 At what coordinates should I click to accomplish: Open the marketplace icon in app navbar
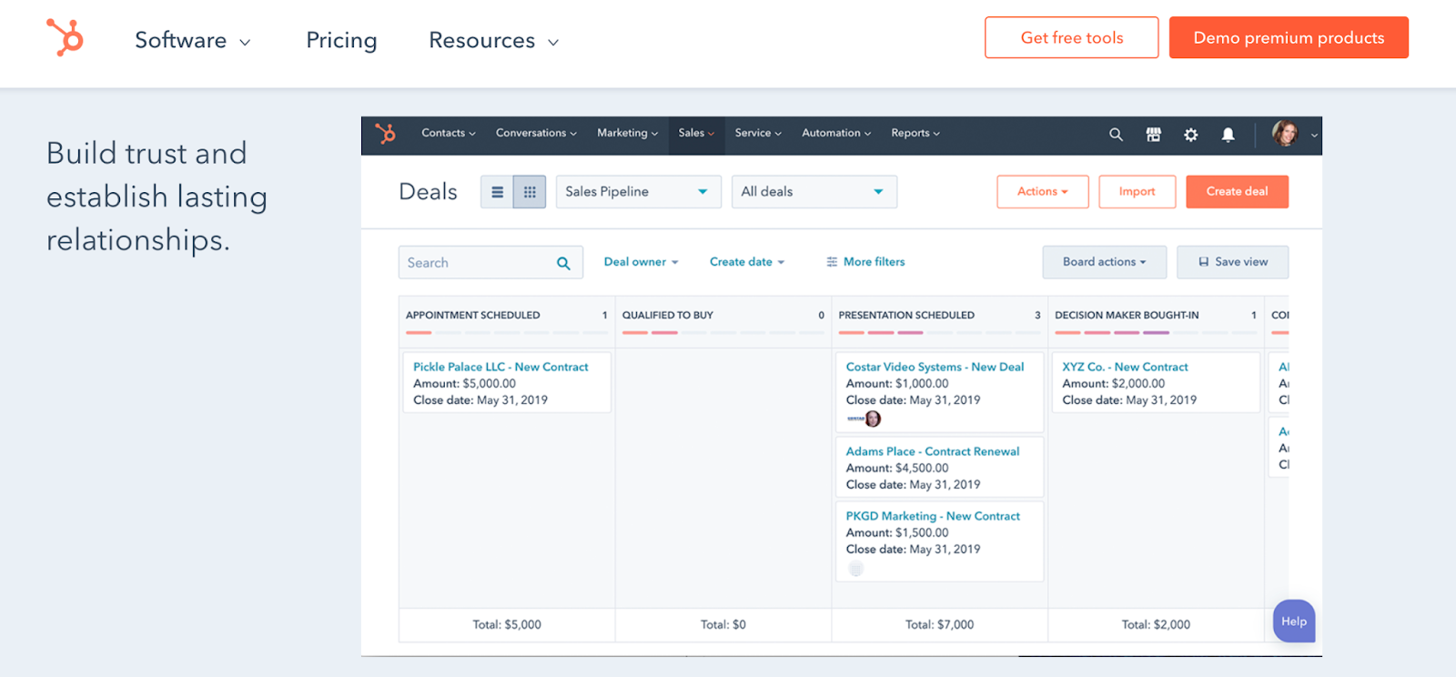point(1153,135)
